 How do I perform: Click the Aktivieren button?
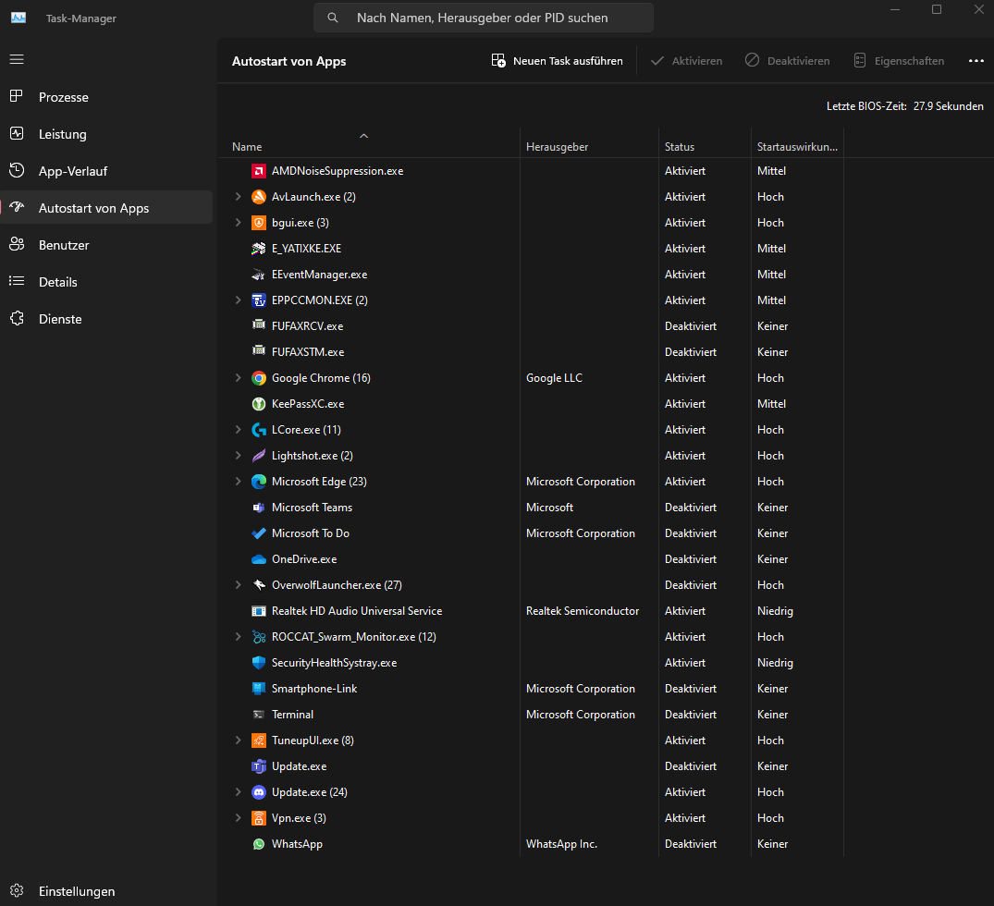pyautogui.click(x=687, y=61)
